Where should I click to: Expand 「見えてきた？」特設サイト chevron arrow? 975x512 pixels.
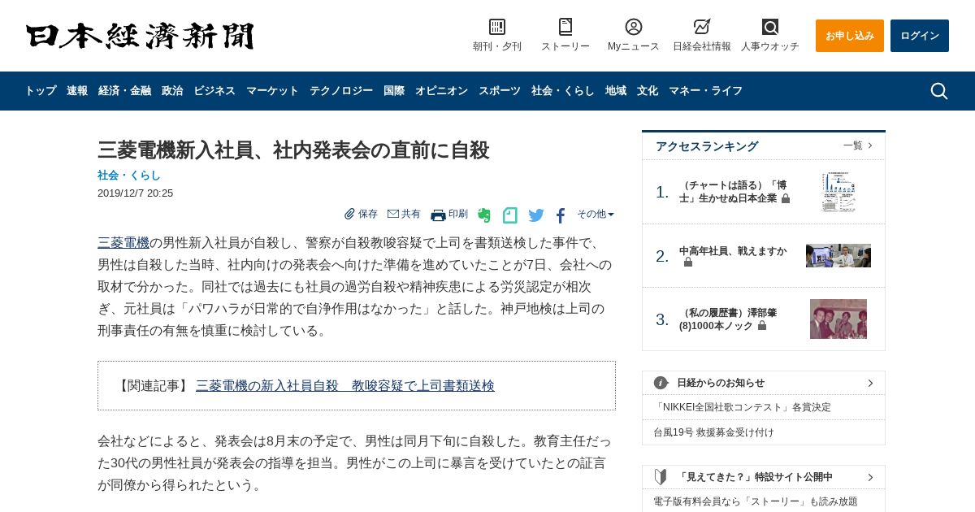coord(870,477)
